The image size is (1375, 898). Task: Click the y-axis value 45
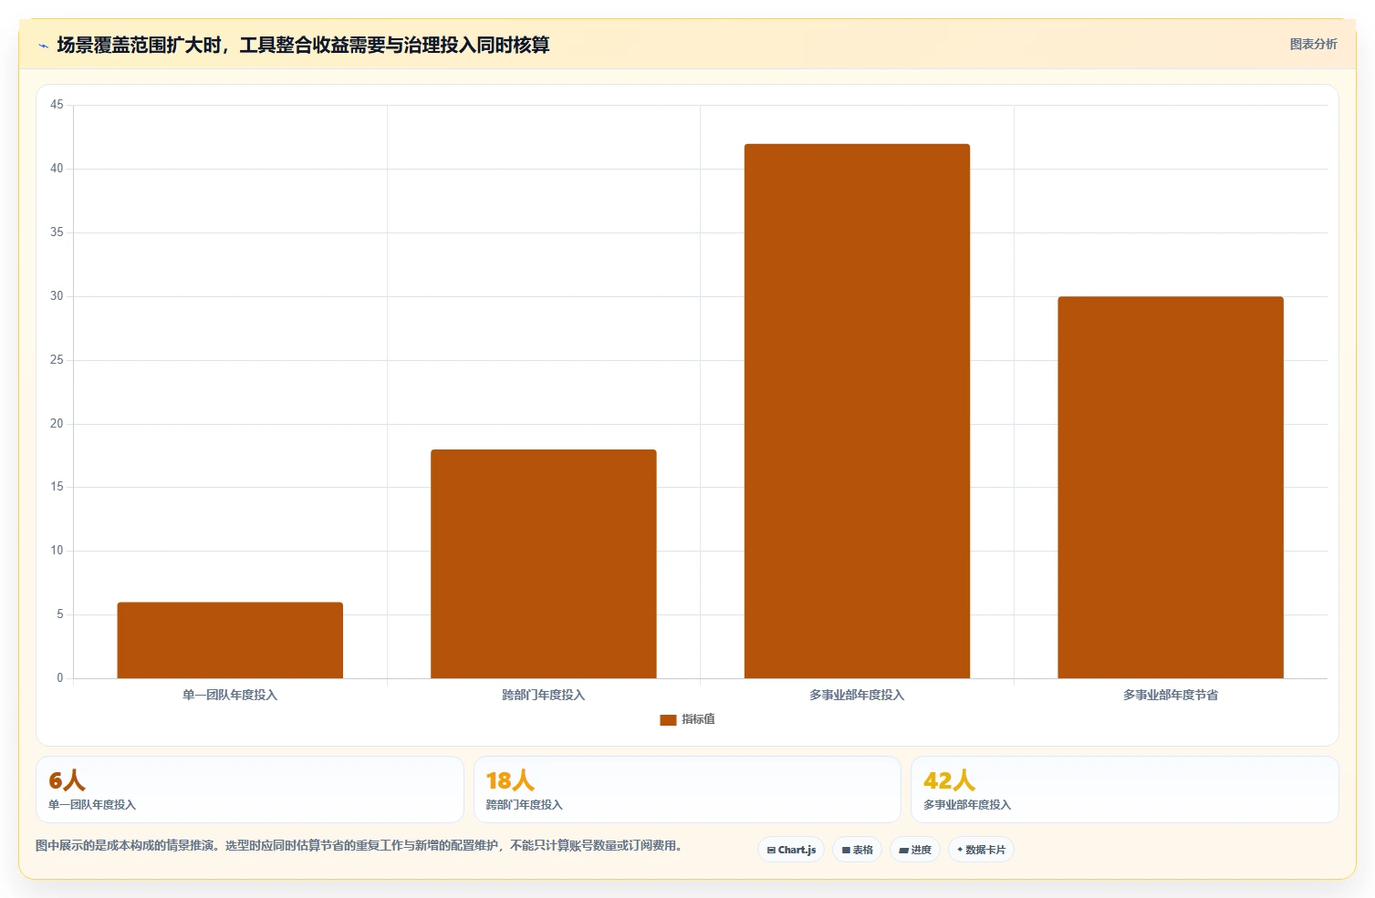coord(57,105)
